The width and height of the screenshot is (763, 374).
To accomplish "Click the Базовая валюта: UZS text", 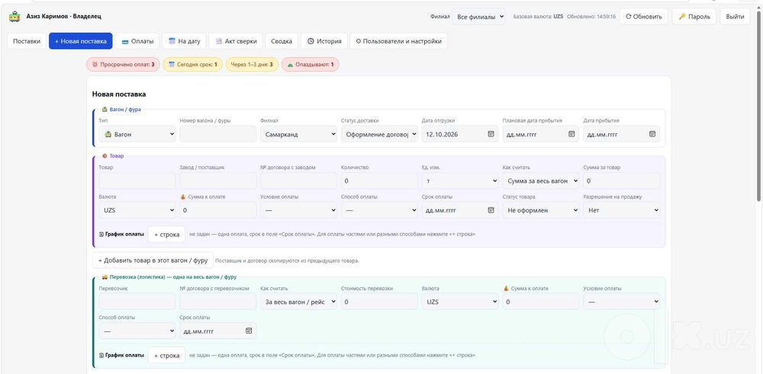I will coord(538,17).
